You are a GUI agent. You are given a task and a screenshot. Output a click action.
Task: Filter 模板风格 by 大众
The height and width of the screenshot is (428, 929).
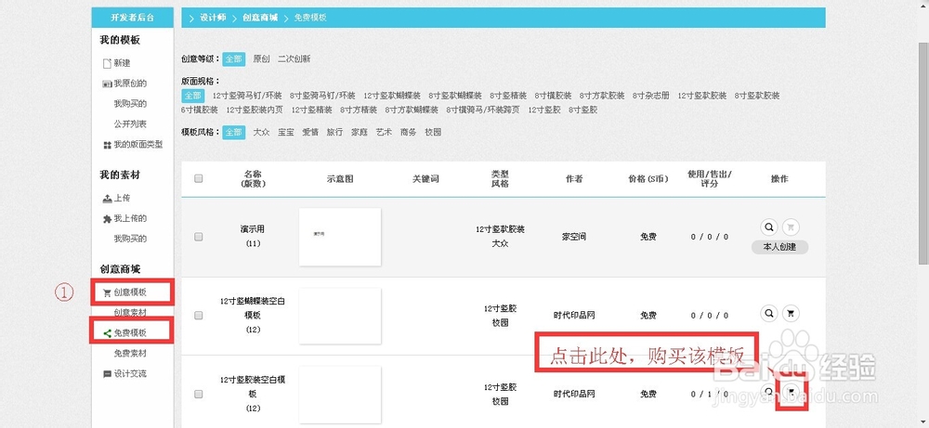261,133
